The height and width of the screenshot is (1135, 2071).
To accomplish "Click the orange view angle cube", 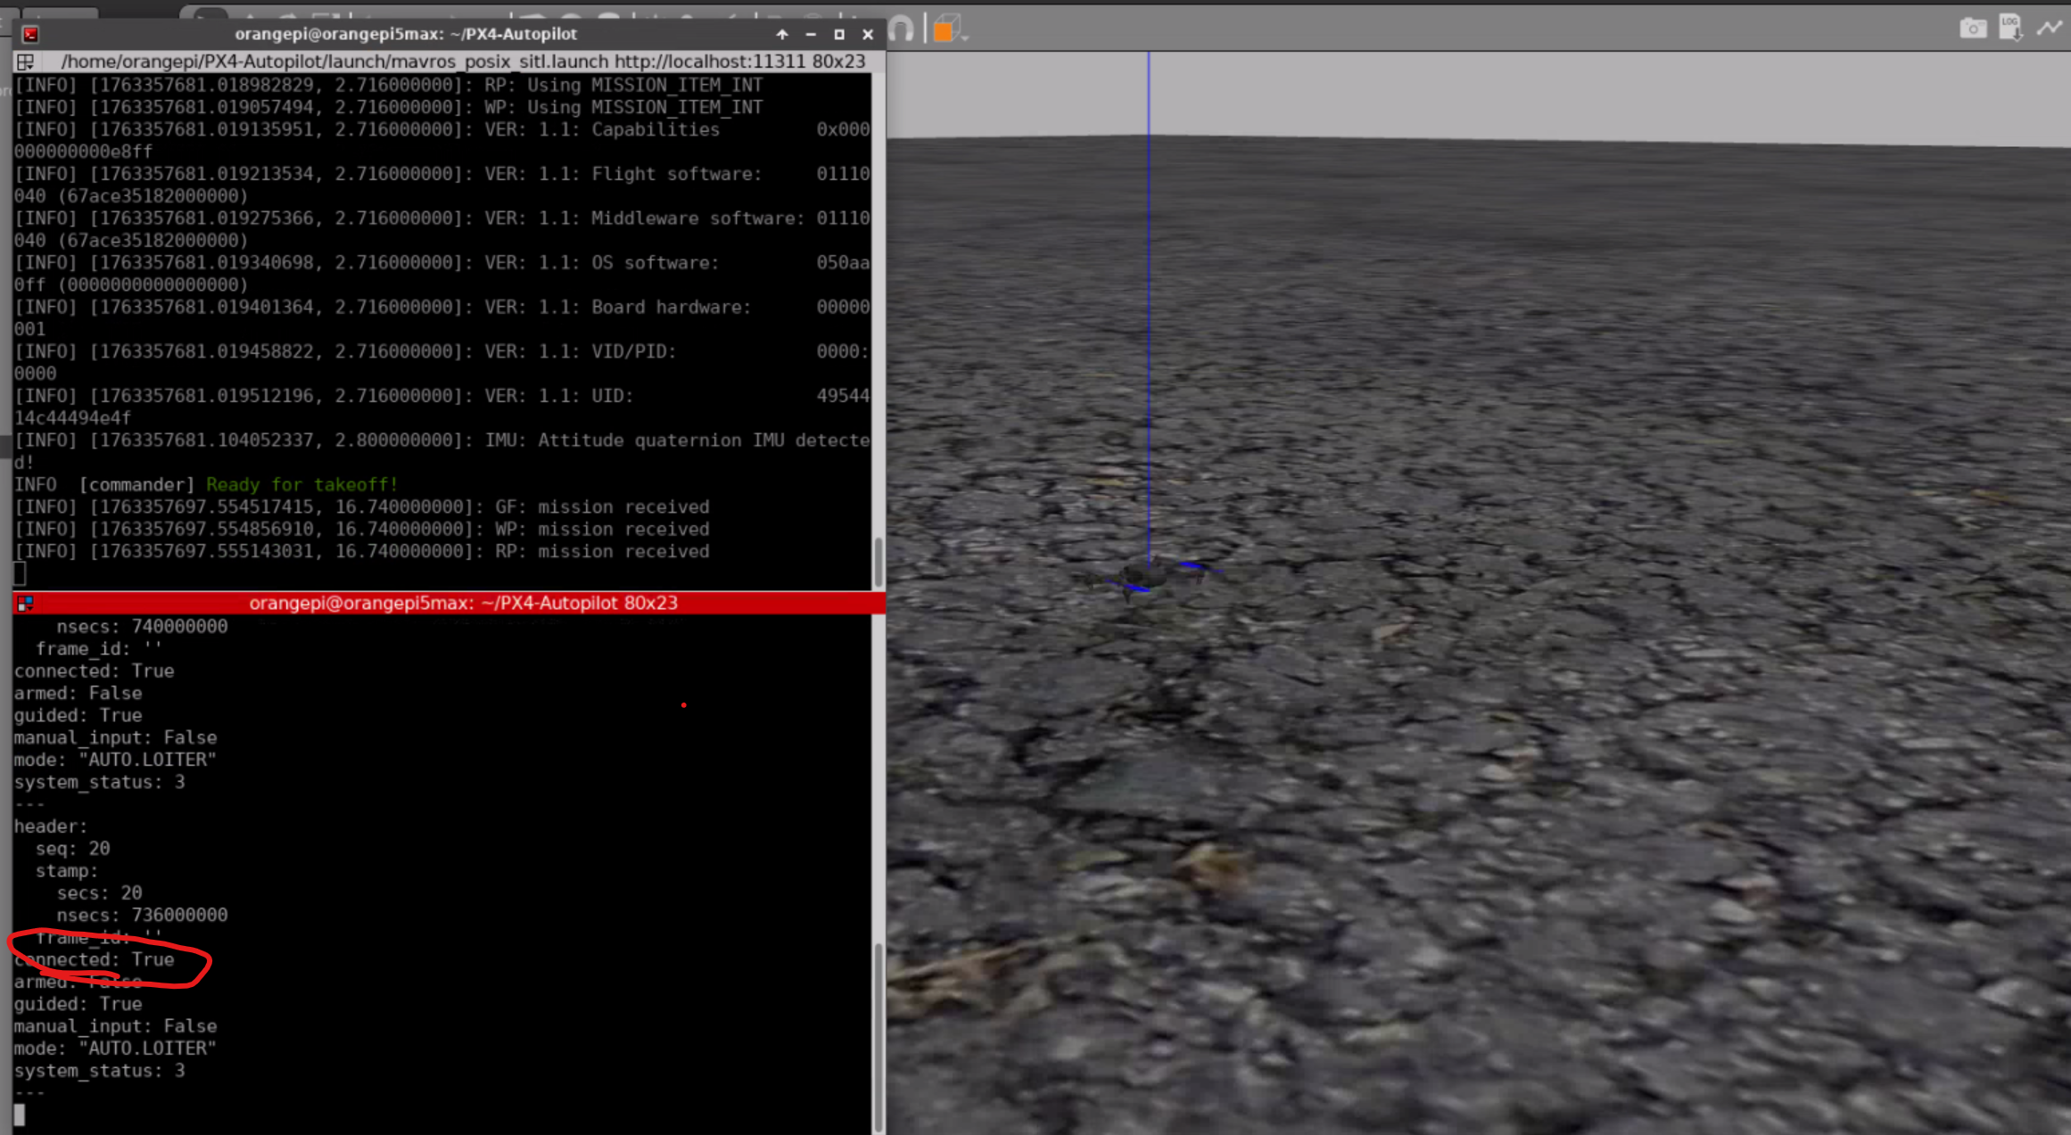I will click(x=944, y=31).
